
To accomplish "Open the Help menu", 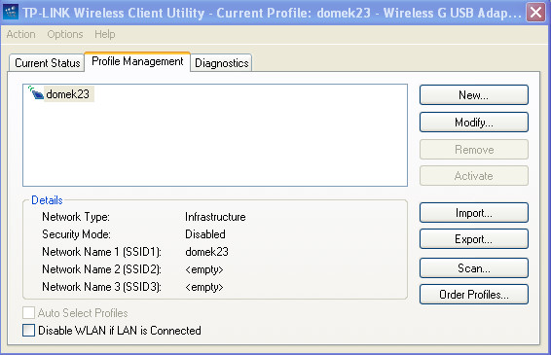I will 105,34.
